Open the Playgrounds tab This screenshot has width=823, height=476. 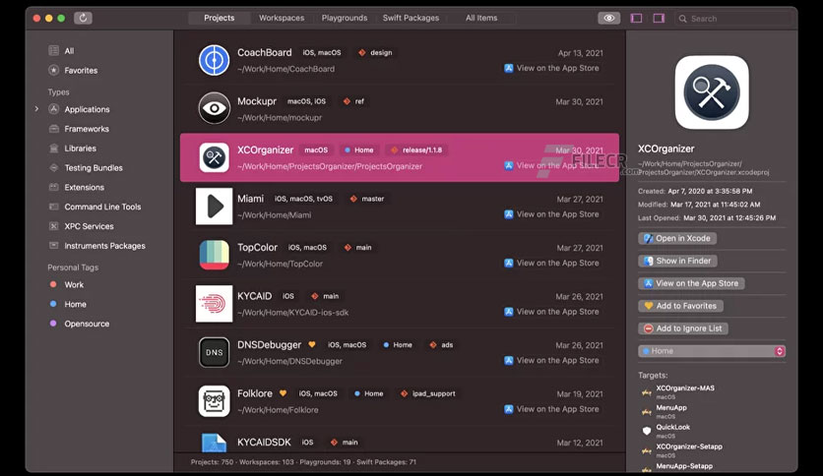click(x=345, y=18)
